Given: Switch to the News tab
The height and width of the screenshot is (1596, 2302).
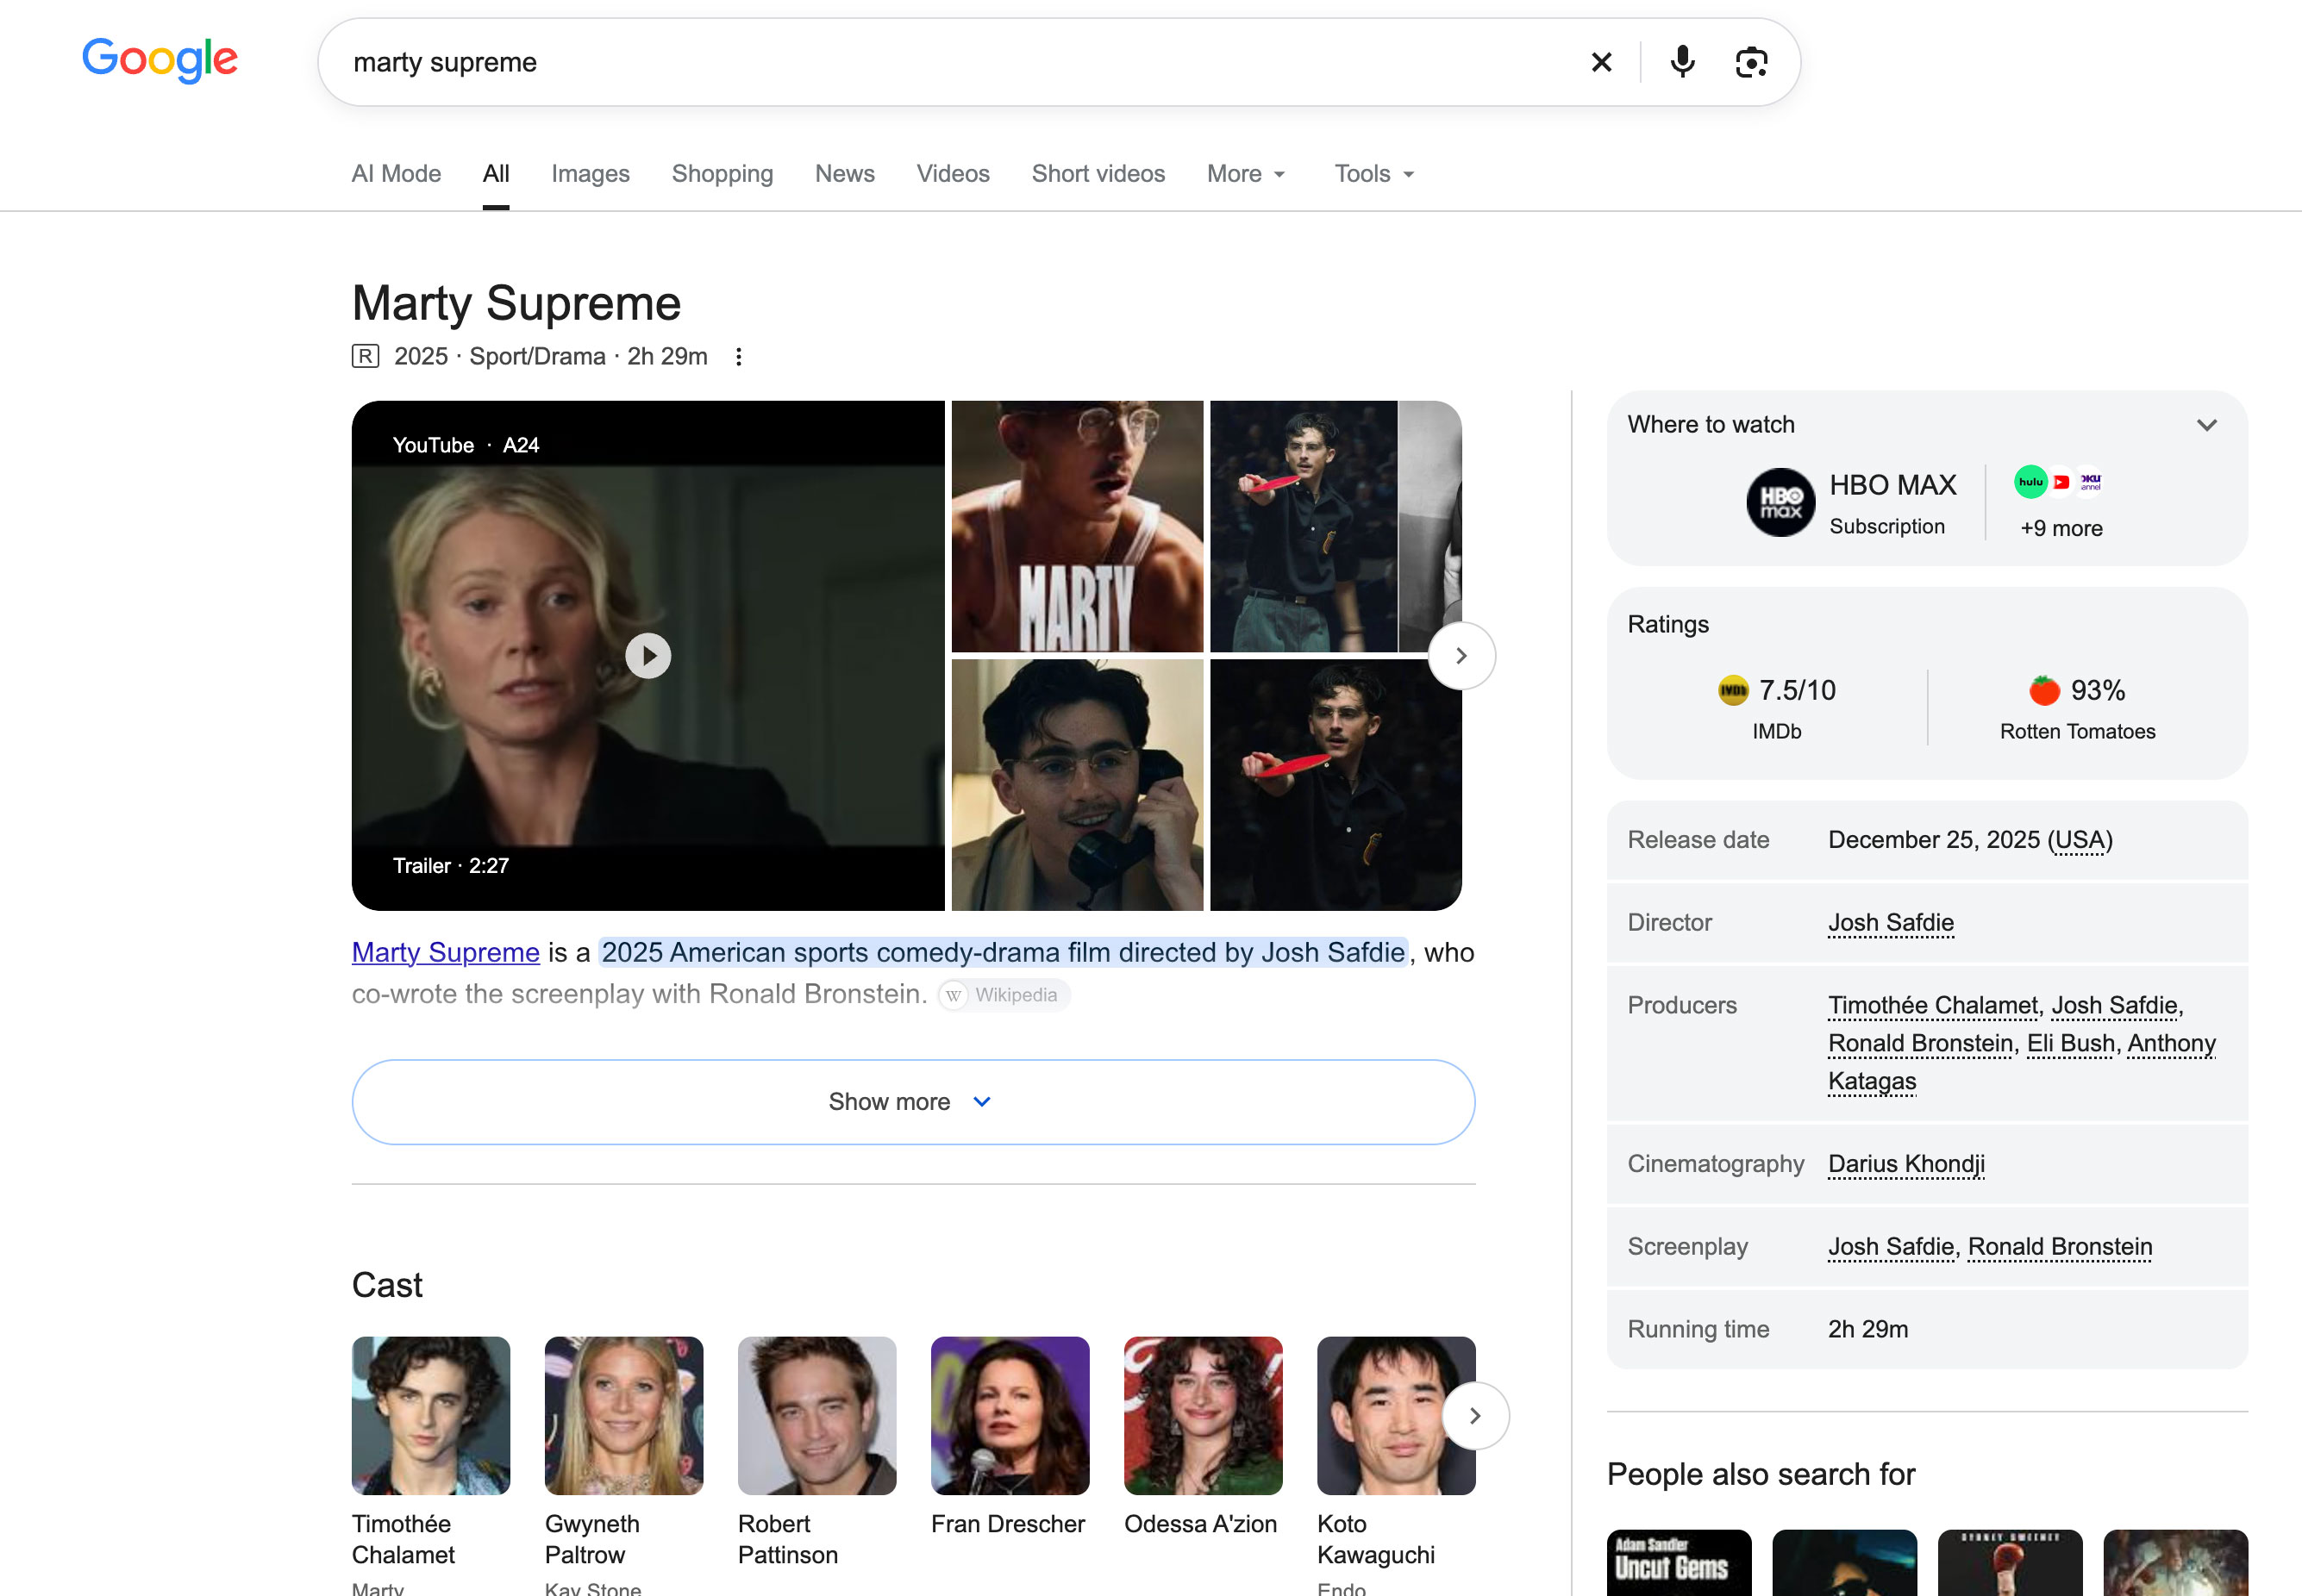Looking at the screenshot, I should tap(844, 174).
